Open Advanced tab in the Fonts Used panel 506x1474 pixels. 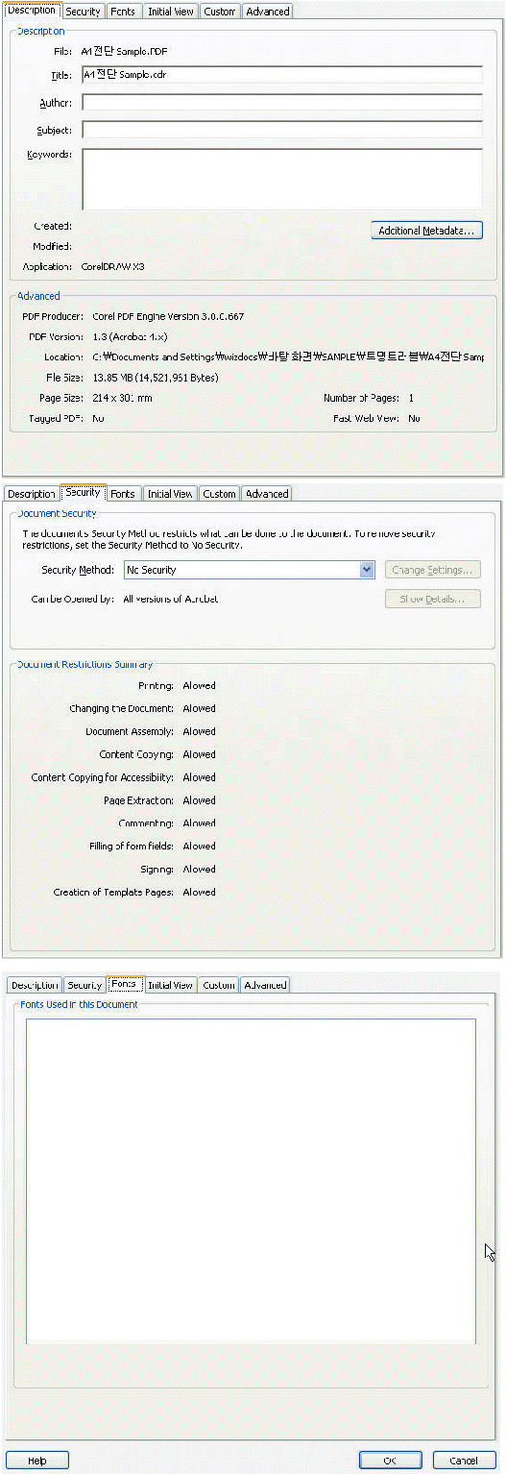pos(265,985)
